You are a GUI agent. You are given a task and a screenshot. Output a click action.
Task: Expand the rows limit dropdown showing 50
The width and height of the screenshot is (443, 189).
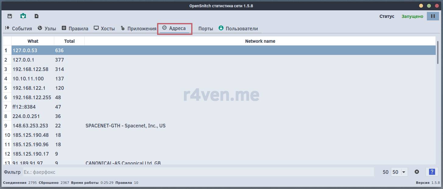coord(399,172)
